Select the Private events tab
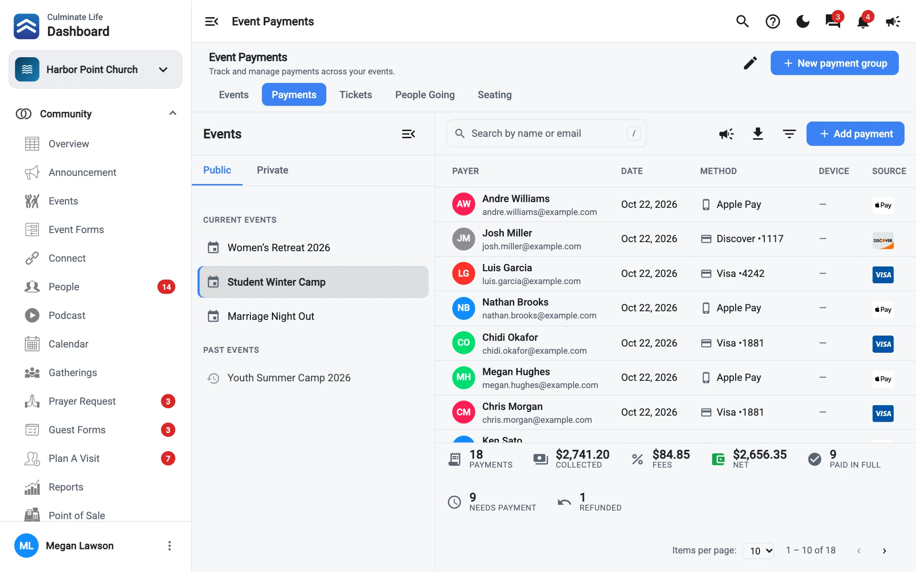The width and height of the screenshot is (916, 572). (x=272, y=170)
